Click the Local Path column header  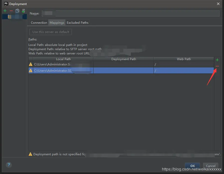63,59
